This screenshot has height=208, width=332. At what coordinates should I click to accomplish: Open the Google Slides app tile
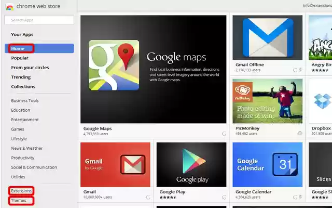point(321,165)
